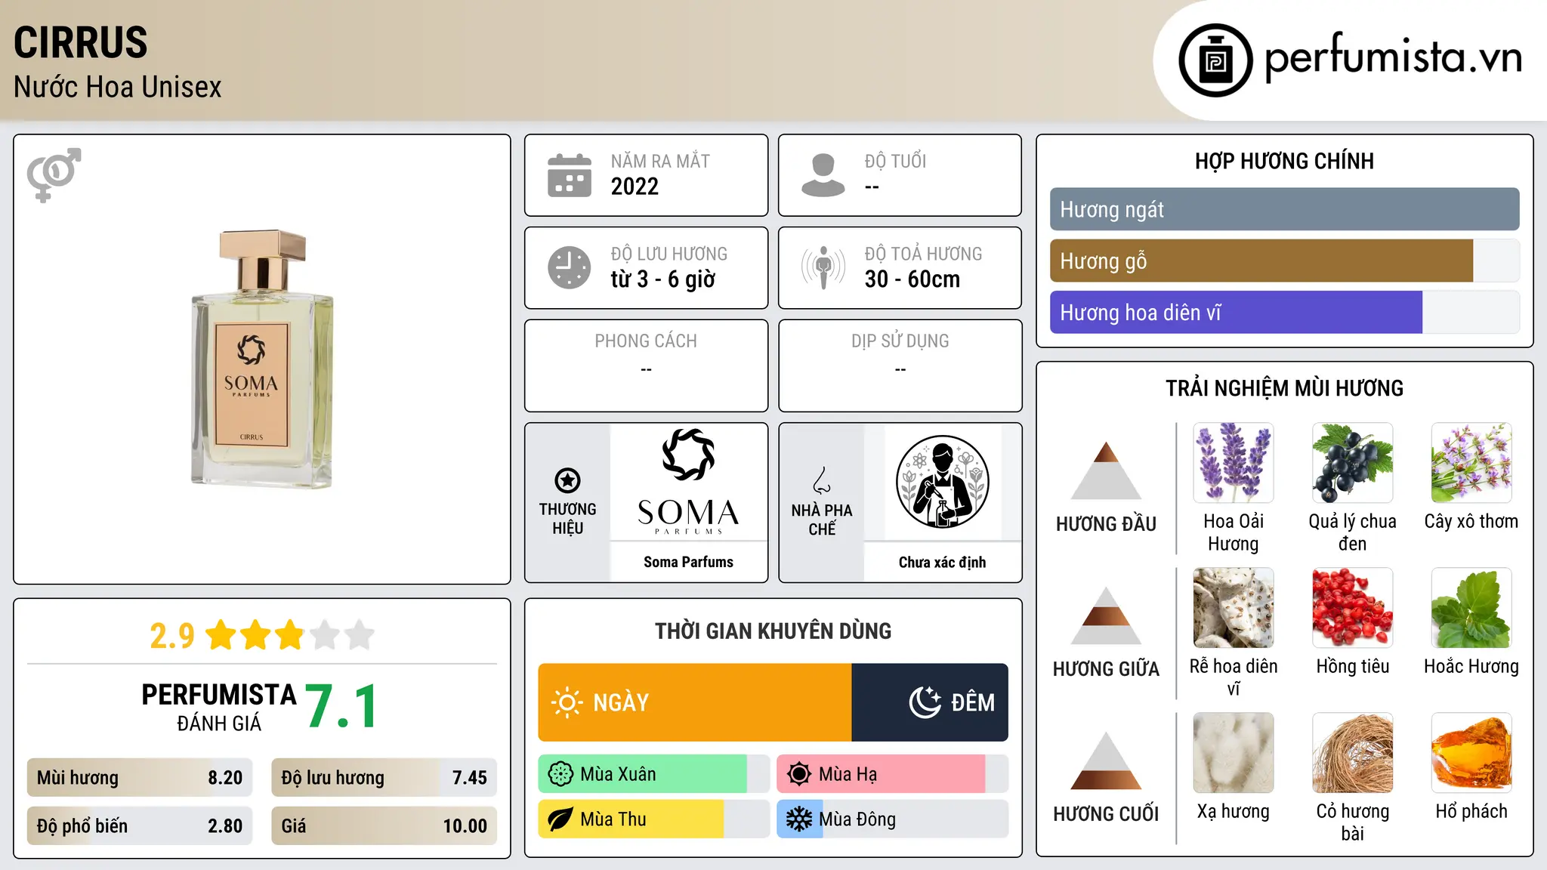Click the calendar icon for release year
Image resolution: width=1547 pixels, height=870 pixels.
[570, 175]
